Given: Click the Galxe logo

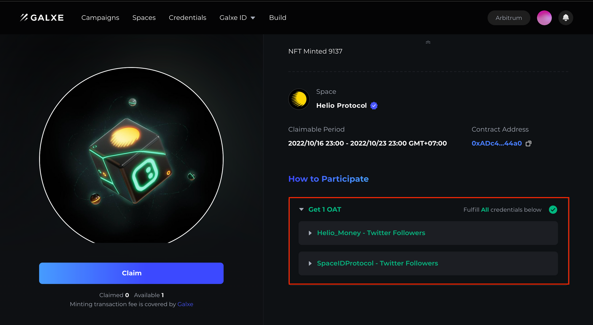Looking at the screenshot, I should pos(42,18).
